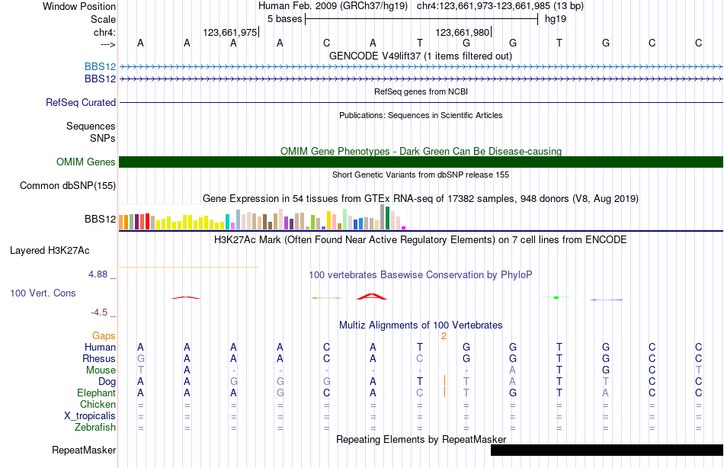
Task: Open Multiz Alignments of 100 Vertebrates title
Action: pos(421,325)
